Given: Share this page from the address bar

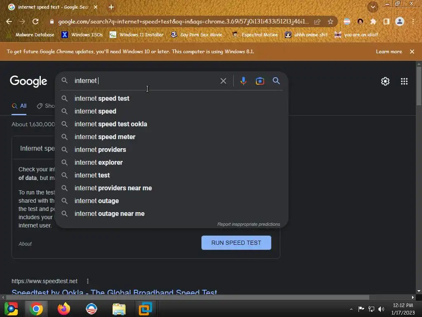Looking at the screenshot, I should (x=317, y=21).
